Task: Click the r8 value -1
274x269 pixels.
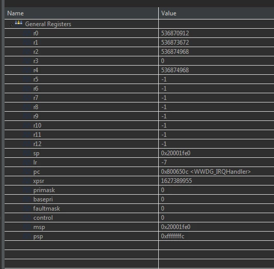Action: pos(164,107)
